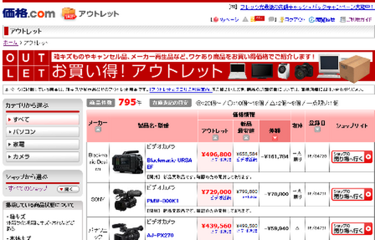
Task: Go to shop for PMW-300K1 row
Action: click(x=352, y=194)
